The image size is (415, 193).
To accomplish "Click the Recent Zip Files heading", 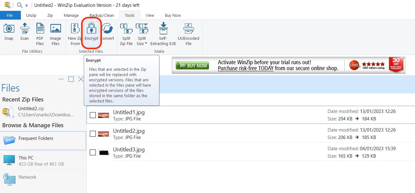I will pyautogui.click(x=23, y=100).
